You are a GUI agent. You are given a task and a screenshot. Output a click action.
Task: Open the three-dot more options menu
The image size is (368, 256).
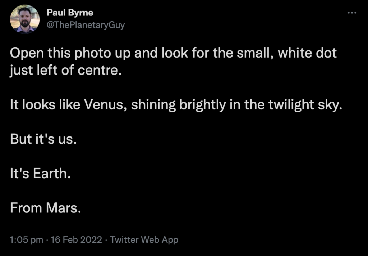pos(351,13)
